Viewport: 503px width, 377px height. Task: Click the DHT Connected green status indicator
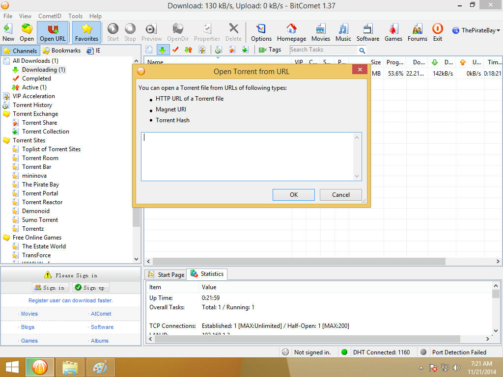coord(344,352)
